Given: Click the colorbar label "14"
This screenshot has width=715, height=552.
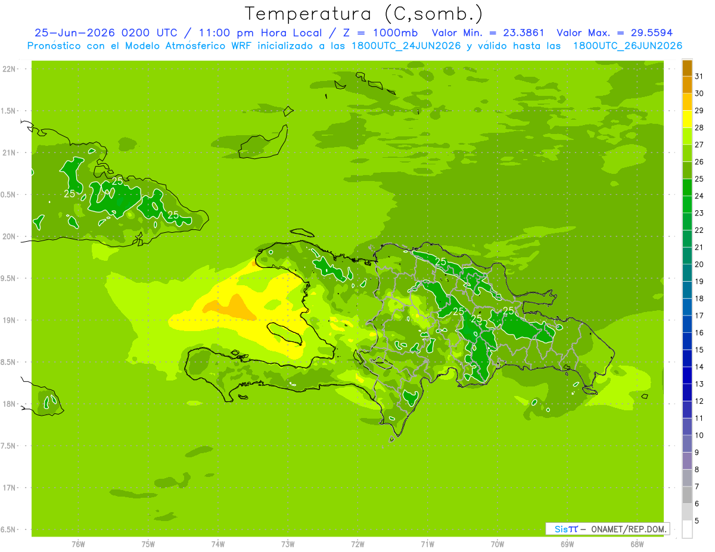Looking at the screenshot, I should point(699,367).
